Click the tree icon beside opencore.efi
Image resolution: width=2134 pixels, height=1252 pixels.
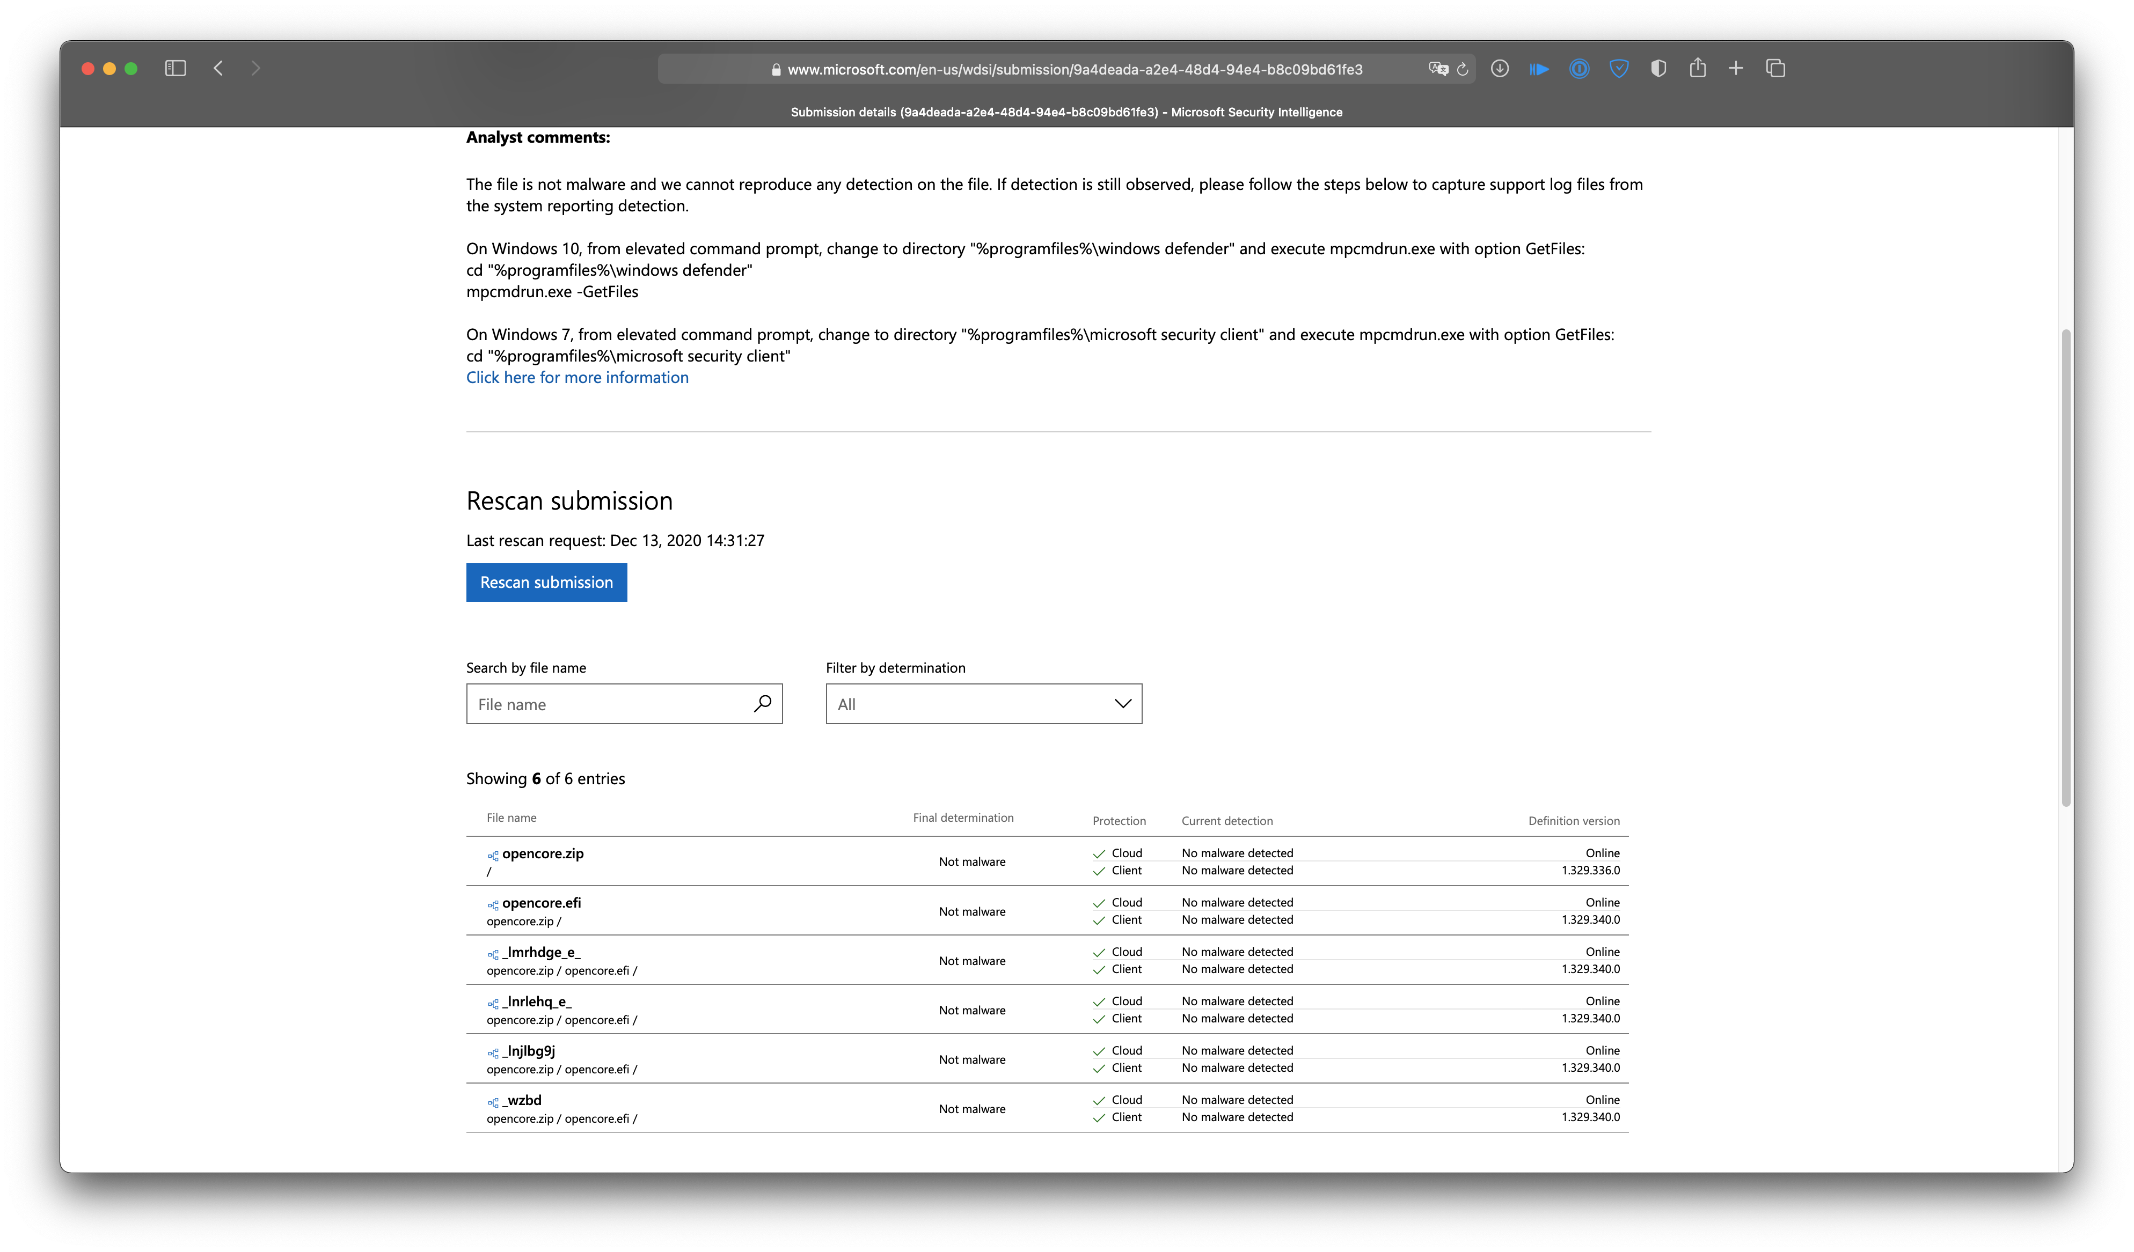pyautogui.click(x=493, y=904)
